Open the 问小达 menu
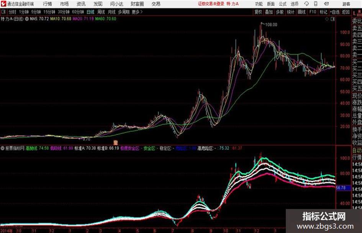The image size is (362, 233). click(117, 4)
